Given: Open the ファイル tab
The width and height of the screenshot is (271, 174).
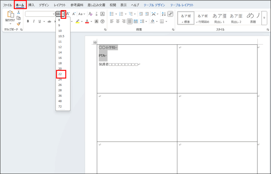Looking at the screenshot, I should [7, 5].
